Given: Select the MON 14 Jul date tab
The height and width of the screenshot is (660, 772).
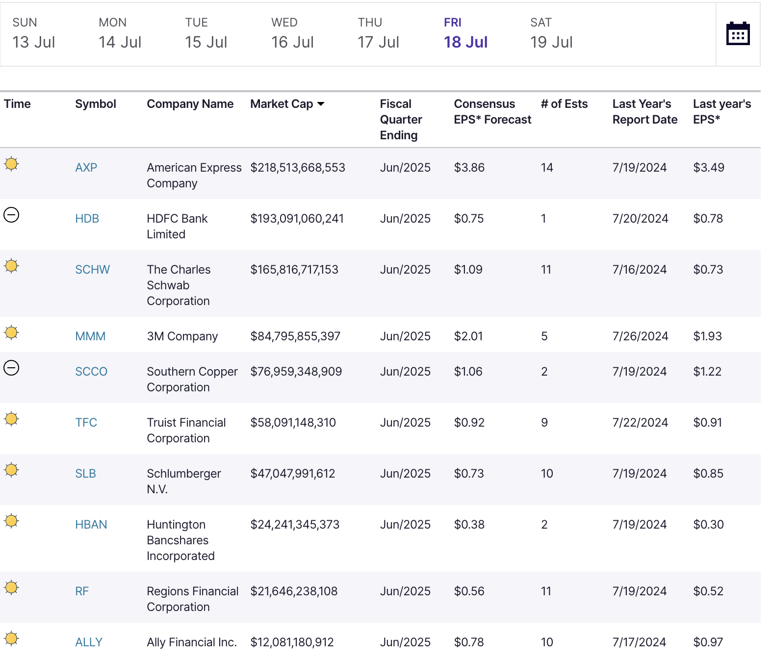Looking at the screenshot, I should [120, 33].
